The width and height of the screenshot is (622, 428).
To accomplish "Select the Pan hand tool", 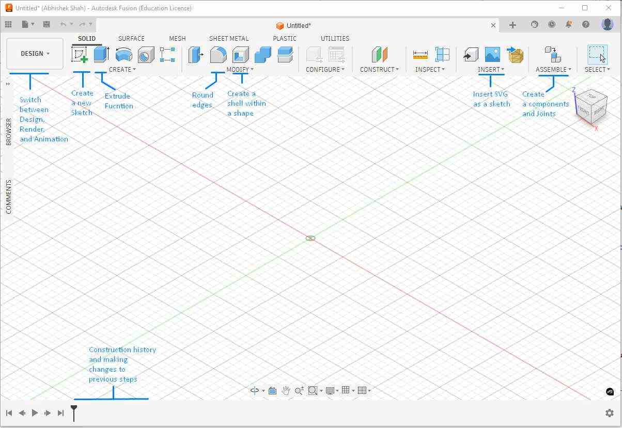I will click(x=286, y=391).
